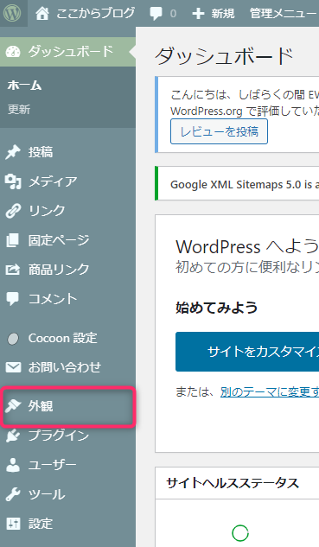This screenshot has height=547, width=319.
Task: Click the サイトをカスタマイズ button
Action: pos(247,352)
